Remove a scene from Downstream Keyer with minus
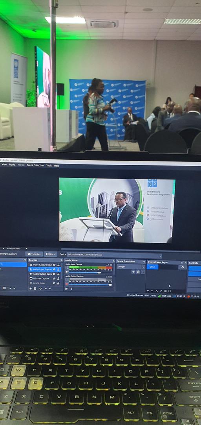Screen dimensions: 201x425 tap(152, 291)
